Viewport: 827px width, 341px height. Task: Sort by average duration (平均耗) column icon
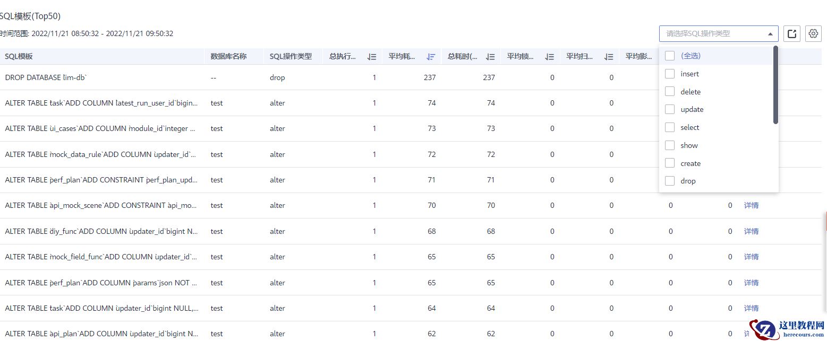point(431,57)
